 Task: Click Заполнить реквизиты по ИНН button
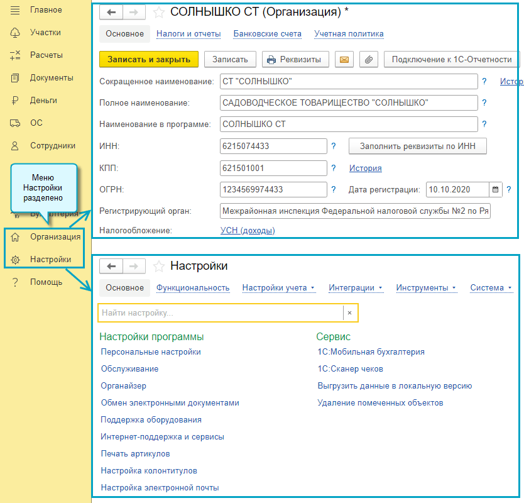pos(417,146)
